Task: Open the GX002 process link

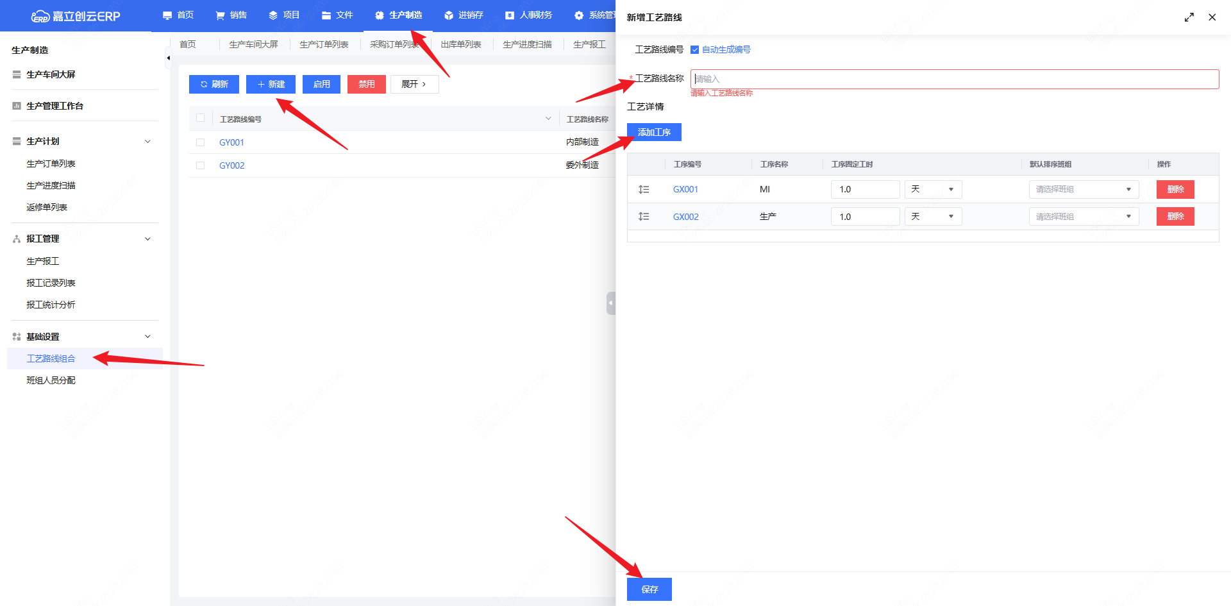Action: pos(685,217)
